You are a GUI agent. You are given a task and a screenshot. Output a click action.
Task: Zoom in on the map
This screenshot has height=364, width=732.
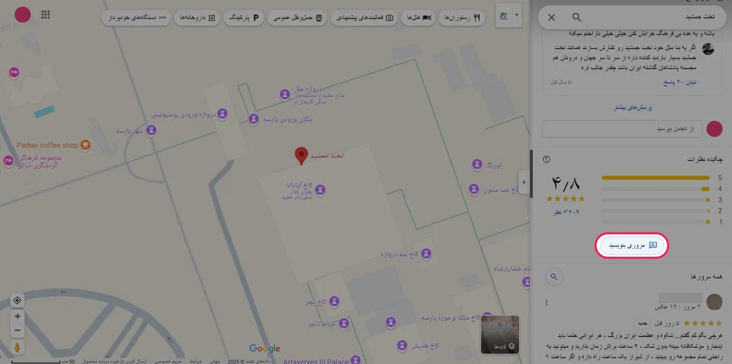(x=17, y=317)
